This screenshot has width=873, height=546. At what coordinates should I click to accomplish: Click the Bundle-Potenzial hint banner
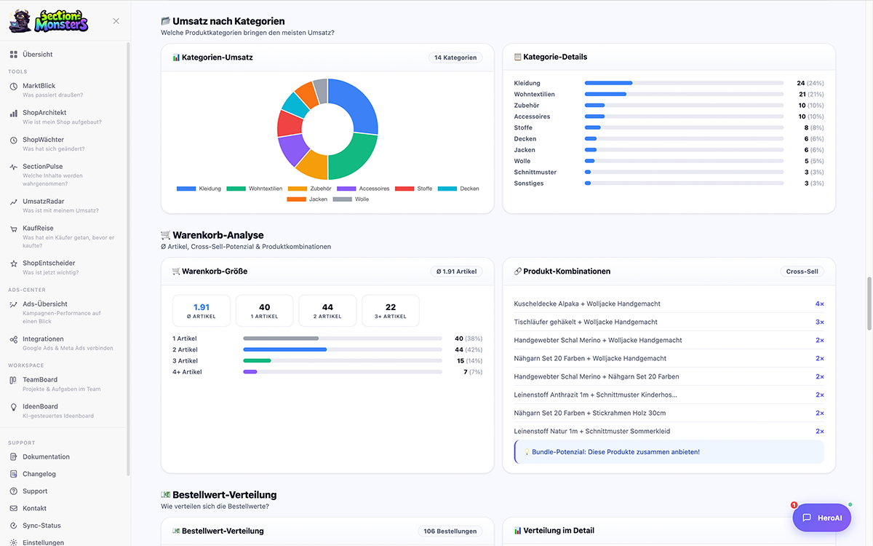point(669,452)
